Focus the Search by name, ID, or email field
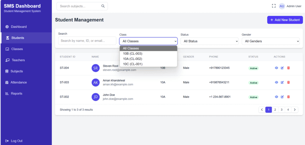Image resolution: width=305 pixels, height=145 pixels. tap(87, 41)
